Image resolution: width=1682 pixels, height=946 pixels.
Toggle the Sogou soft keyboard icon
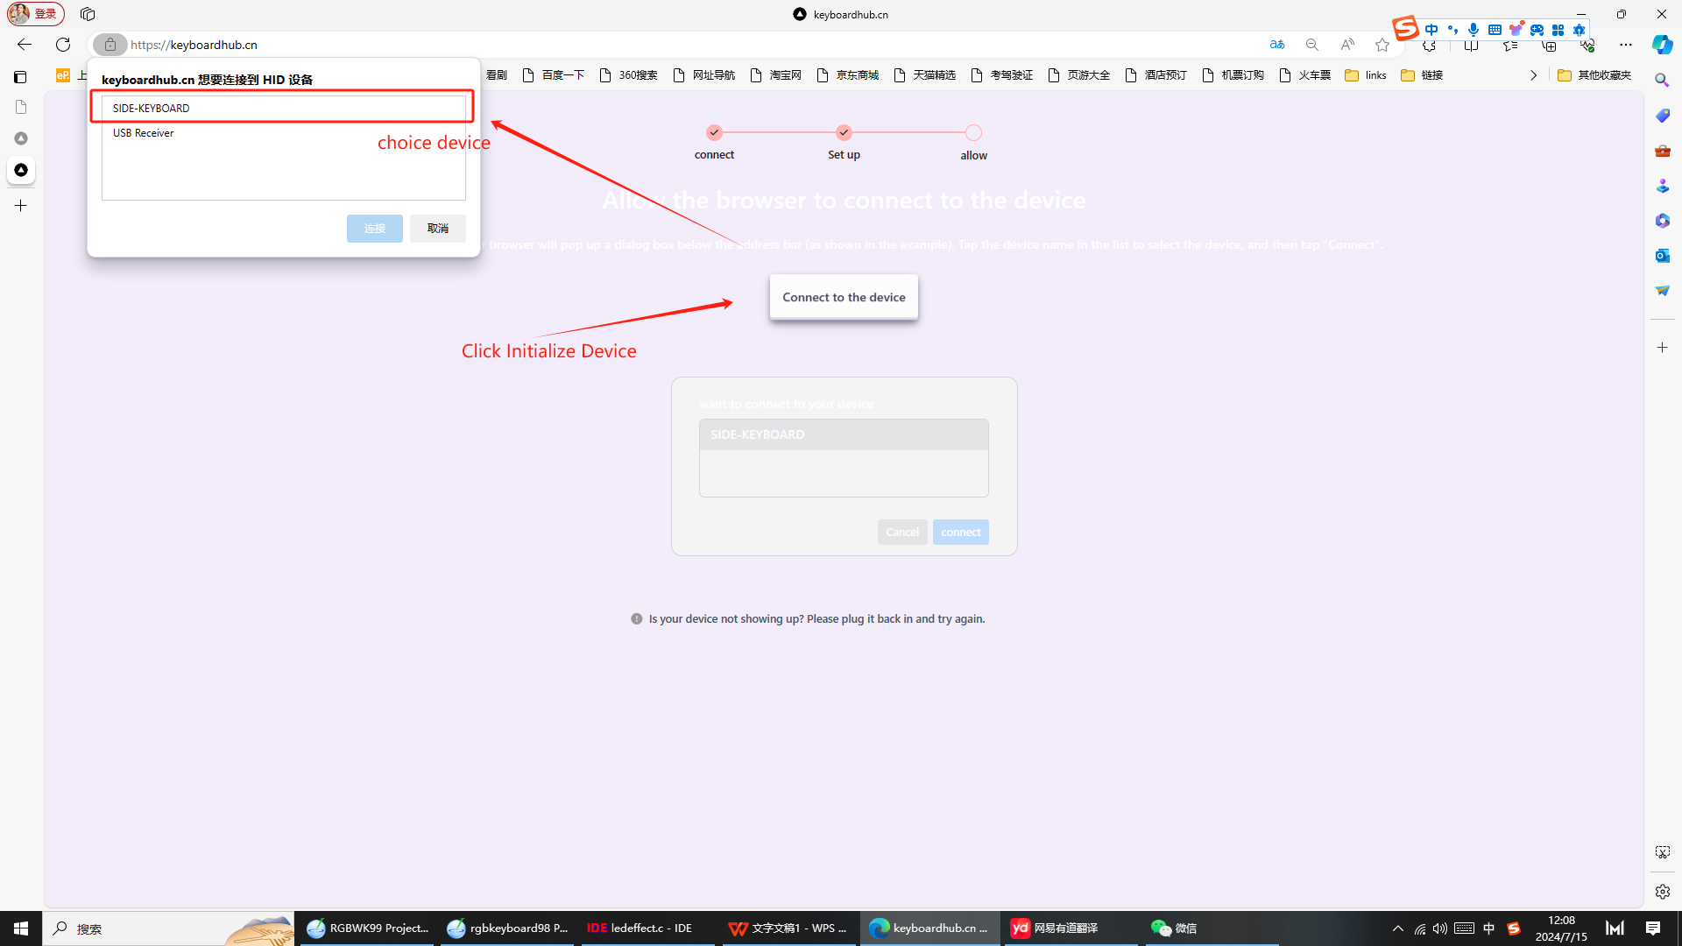point(1495,30)
